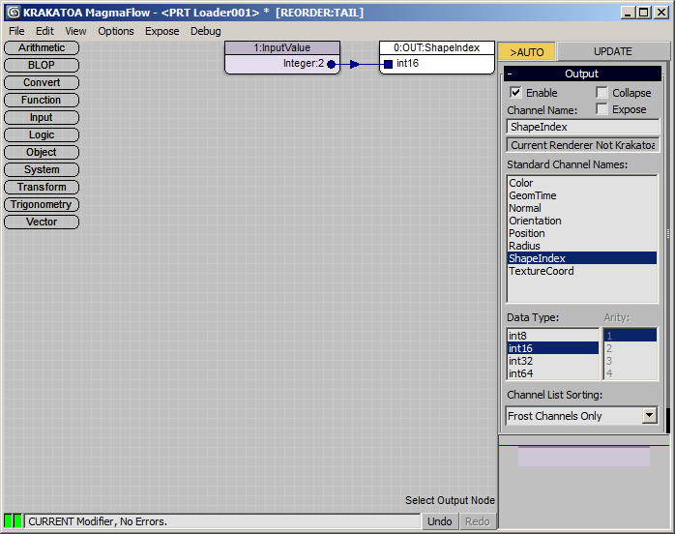
Task: Open the Options menu
Action: [x=116, y=31]
